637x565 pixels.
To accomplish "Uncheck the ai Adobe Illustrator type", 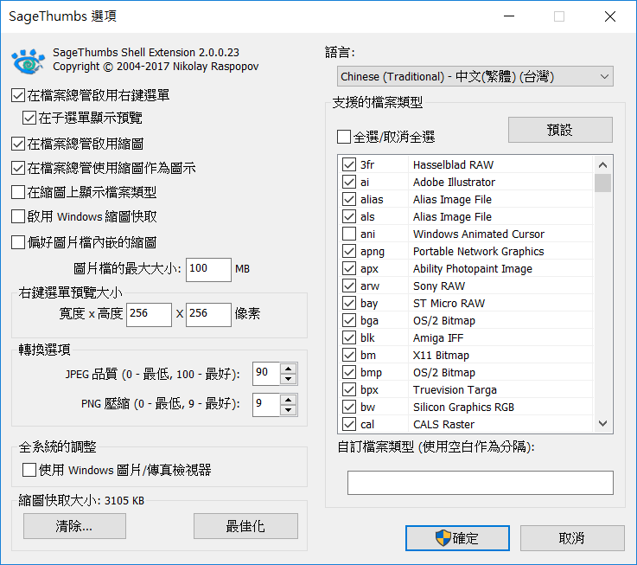I will click(x=349, y=182).
